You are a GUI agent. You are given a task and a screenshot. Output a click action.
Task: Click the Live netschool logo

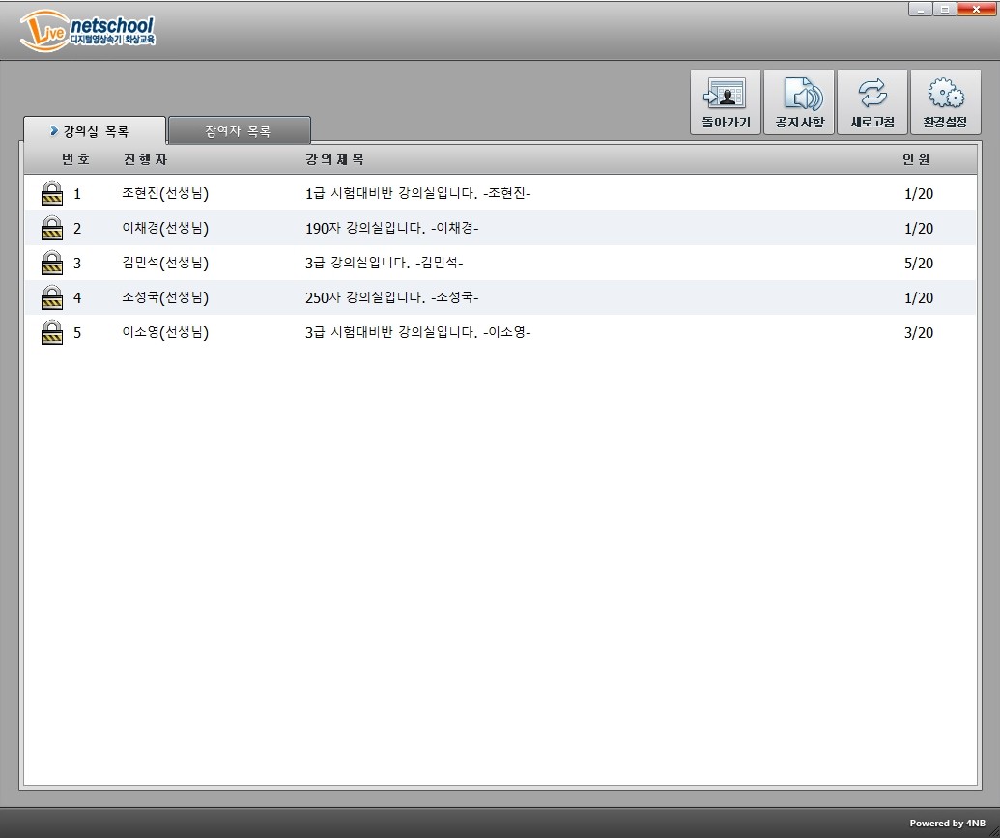click(x=87, y=32)
